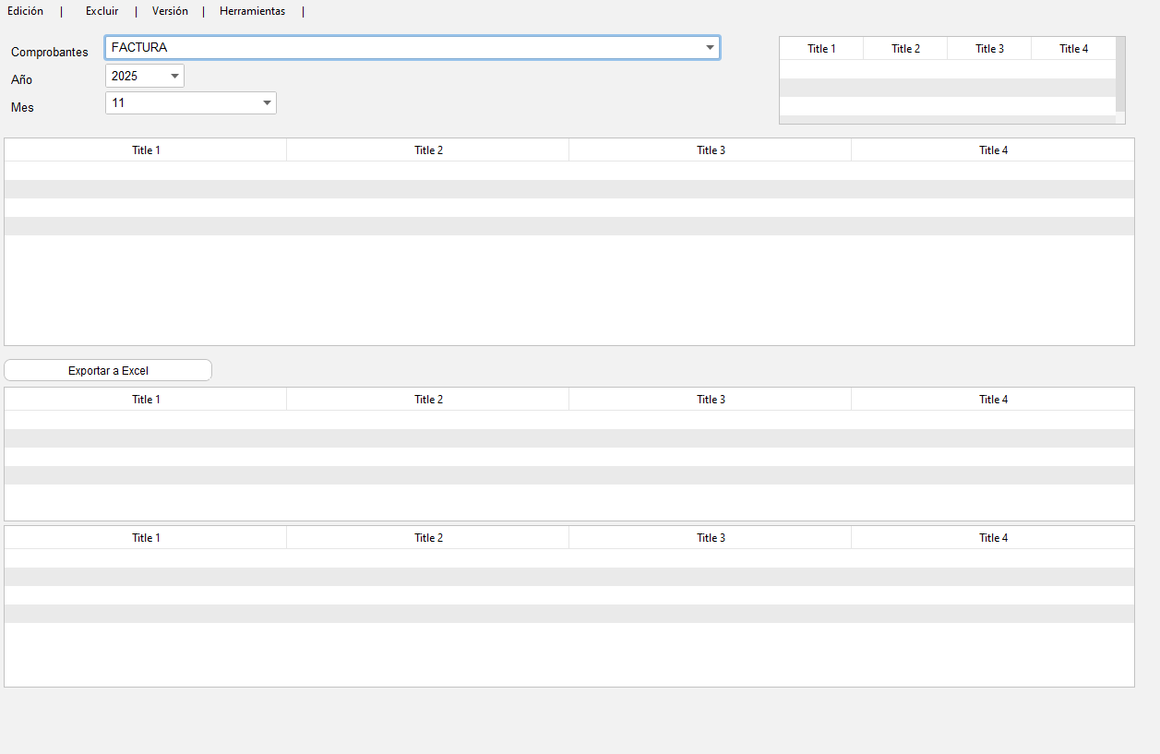This screenshot has height=754, width=1160.
Task: Sort by Title 1 in the top-right small table
Action: [821, 49]
